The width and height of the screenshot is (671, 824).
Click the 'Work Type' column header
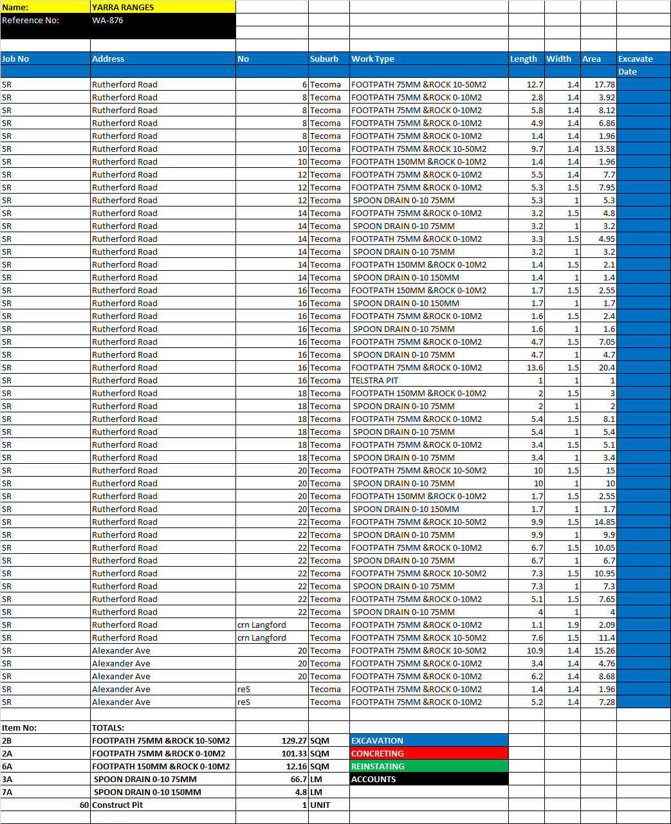point(429,59)
